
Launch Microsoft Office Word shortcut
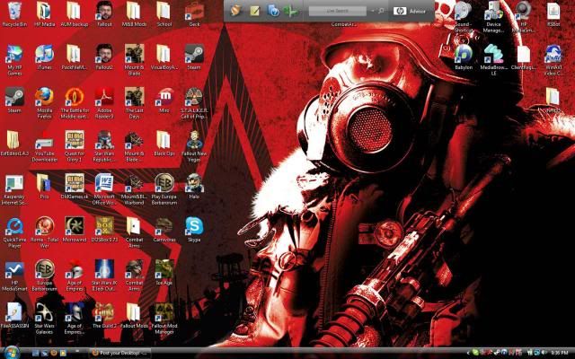(x=104, y=188)
